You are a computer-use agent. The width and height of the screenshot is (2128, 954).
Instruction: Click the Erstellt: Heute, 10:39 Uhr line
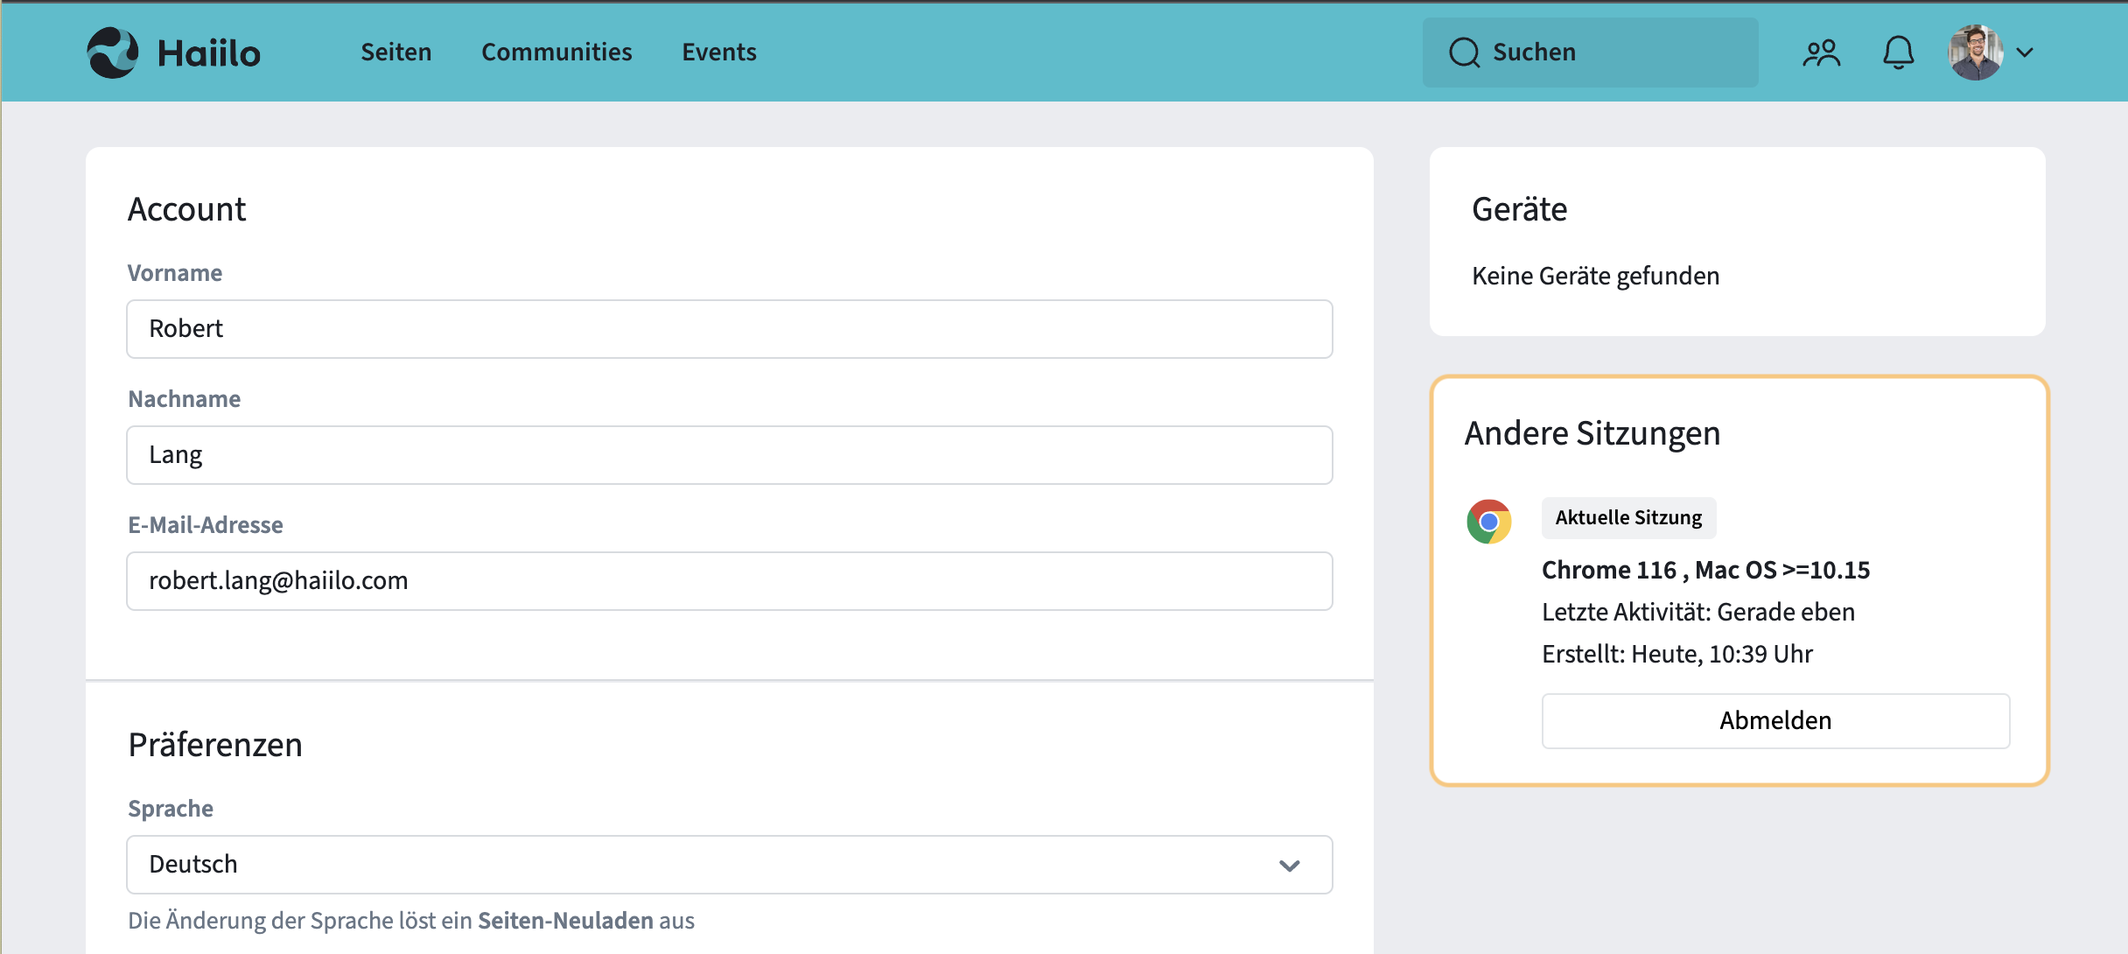click(x=1676, y=655)
